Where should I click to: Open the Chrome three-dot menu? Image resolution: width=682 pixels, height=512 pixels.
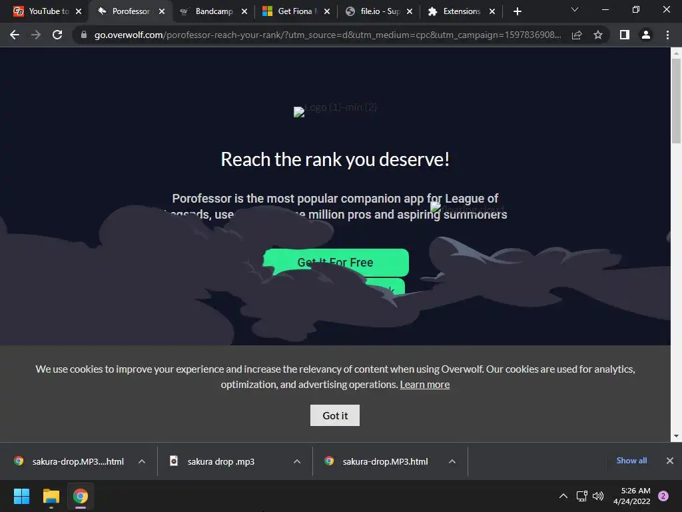tap(667, 35)
